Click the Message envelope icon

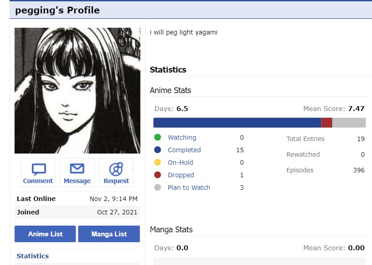click(x=77, y=169)
